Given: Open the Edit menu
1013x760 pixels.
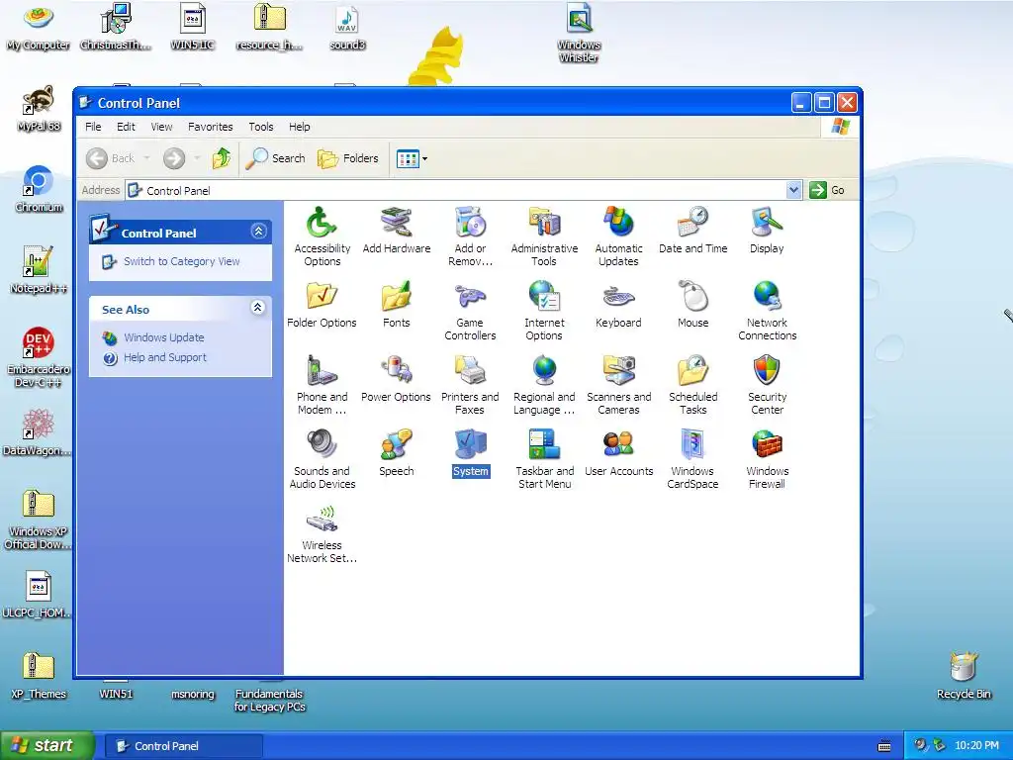Looking at the screenshot, I should [126, 127].
